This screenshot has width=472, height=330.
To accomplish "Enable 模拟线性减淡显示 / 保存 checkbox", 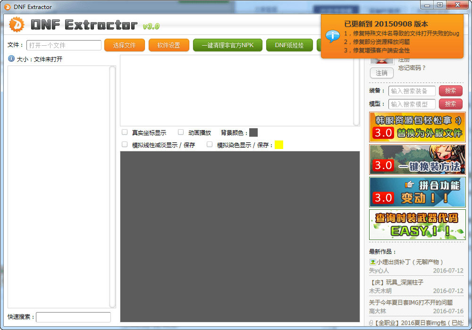I will [125, 145].
